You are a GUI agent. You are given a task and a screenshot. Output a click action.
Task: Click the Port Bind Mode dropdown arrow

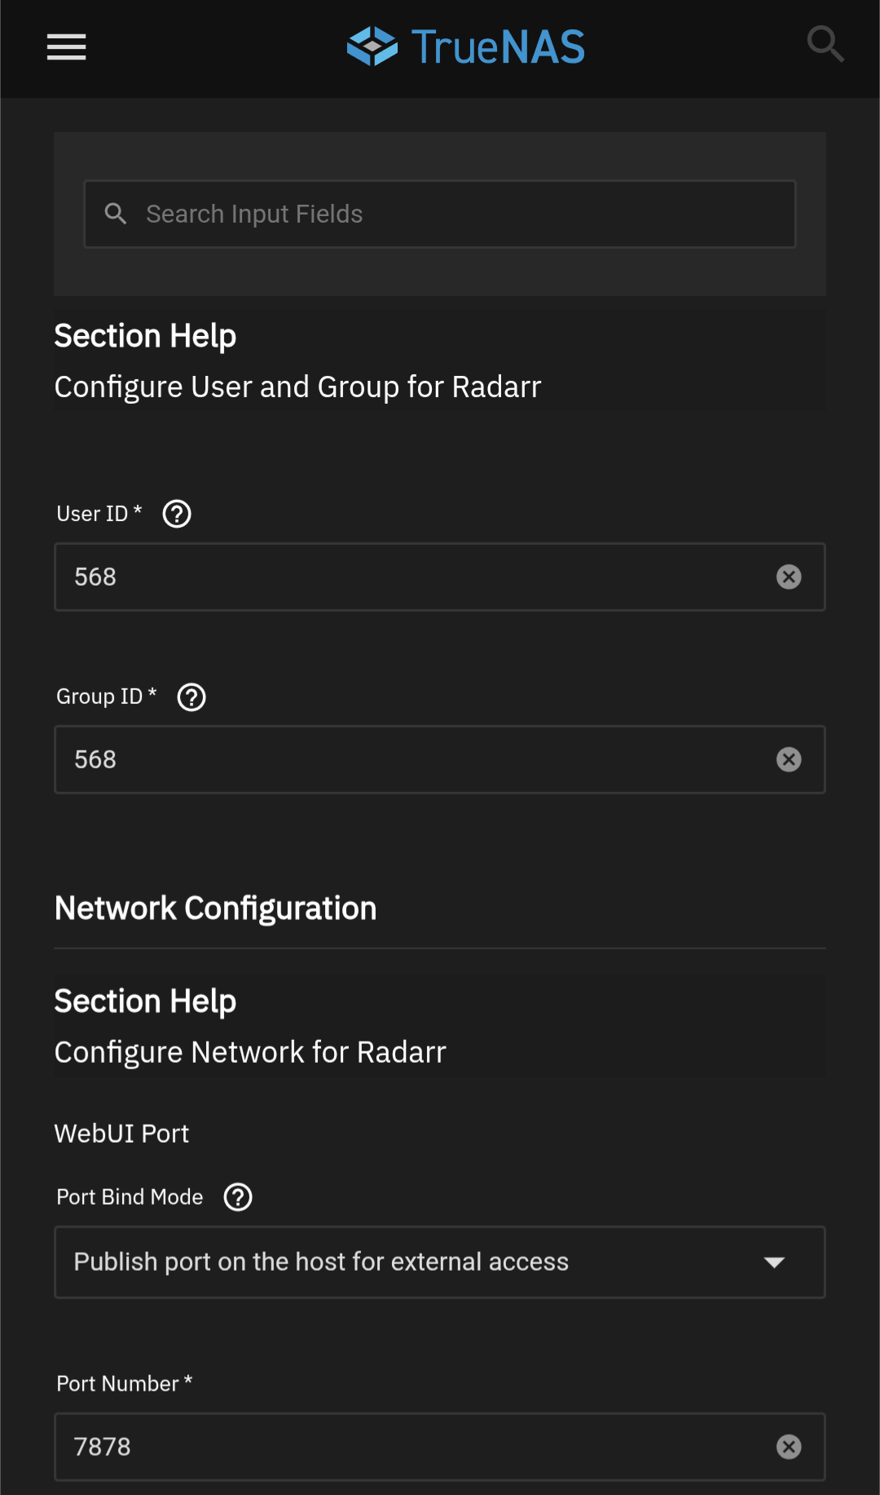[x=773, y=1263]
